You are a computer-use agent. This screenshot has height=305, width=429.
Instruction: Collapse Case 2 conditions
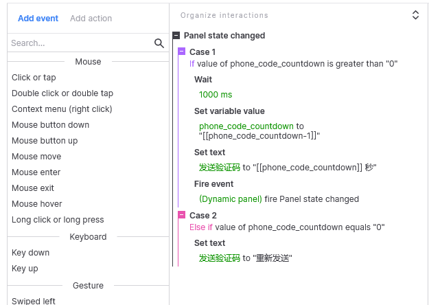[x=181, y=215]
